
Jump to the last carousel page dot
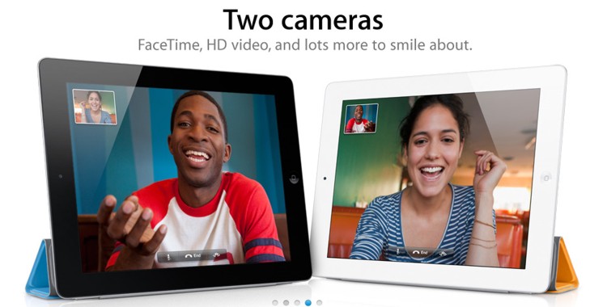coord(319,302)
